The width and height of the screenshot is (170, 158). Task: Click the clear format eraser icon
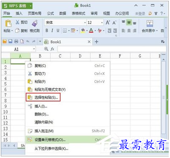pos(99,30)
